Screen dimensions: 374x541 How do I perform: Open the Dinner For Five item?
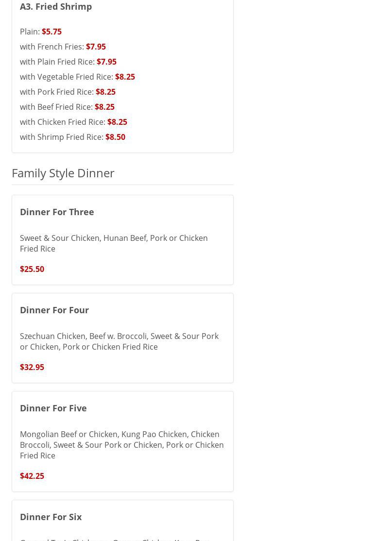[x=53, y=408]
